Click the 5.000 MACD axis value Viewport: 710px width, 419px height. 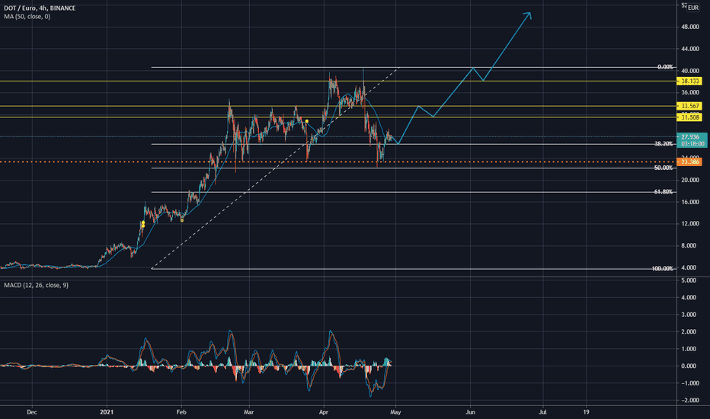coord(689,281)
